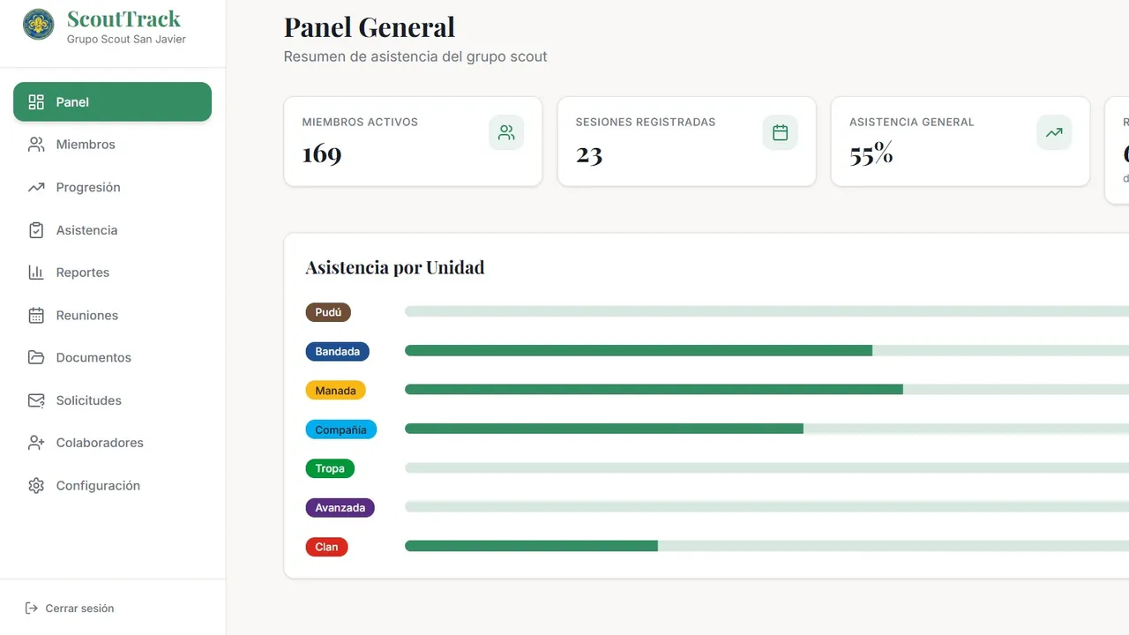Click the Asistencia por Unidad heading
Image resolution: width=1129 pixels, height=635 pixels.
(394, 267)
